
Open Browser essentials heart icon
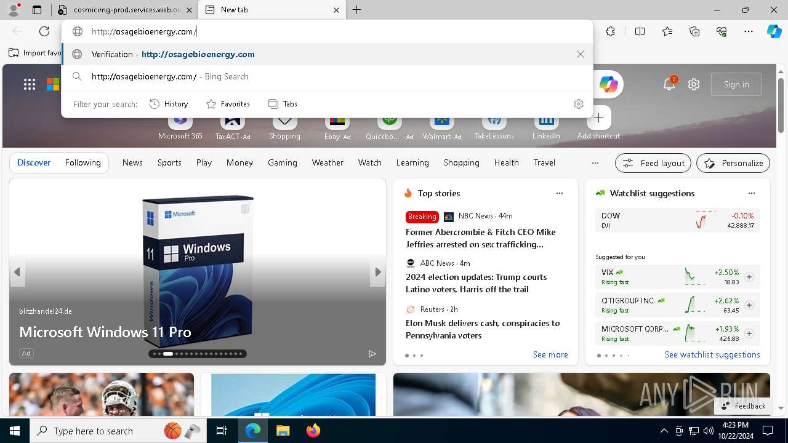pos(722,31)
